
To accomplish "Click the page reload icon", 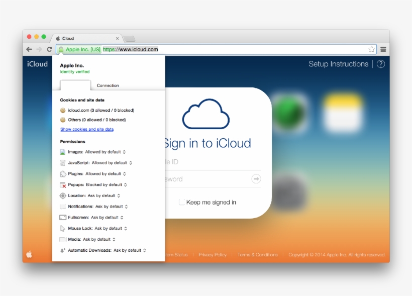I will (x=49, y=49).
